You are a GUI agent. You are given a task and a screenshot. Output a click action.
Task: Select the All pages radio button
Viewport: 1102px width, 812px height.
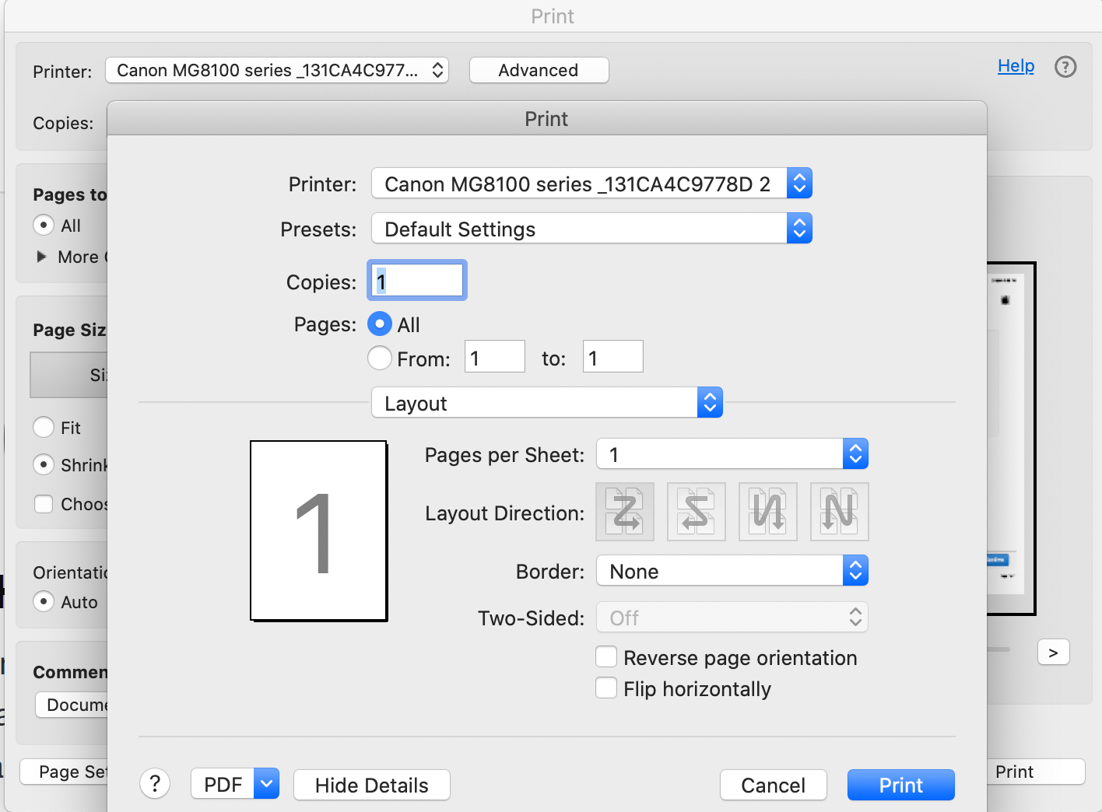click(379, 324)
